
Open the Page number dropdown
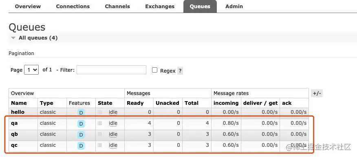tap(31, 70)
